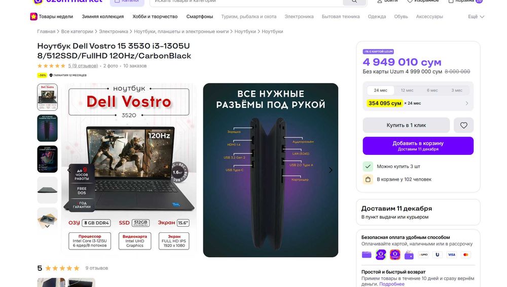Select the 6 мес installment option
The image size is (507, 287).
[432, 91]
